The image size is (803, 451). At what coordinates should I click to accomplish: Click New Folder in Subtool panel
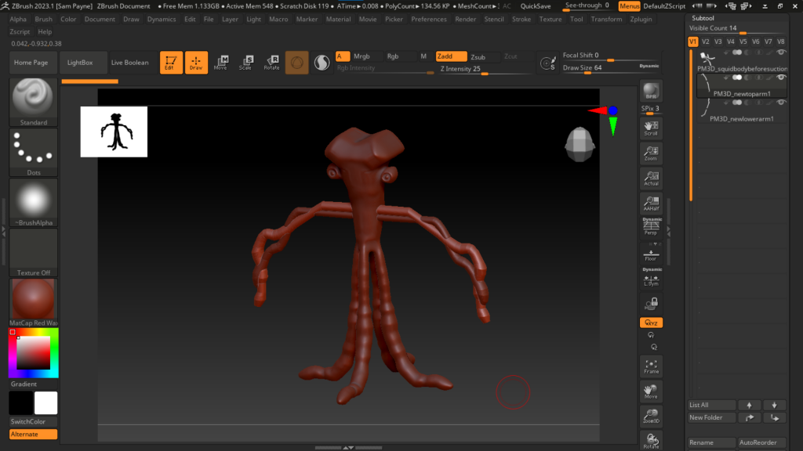tap(711, 418)
